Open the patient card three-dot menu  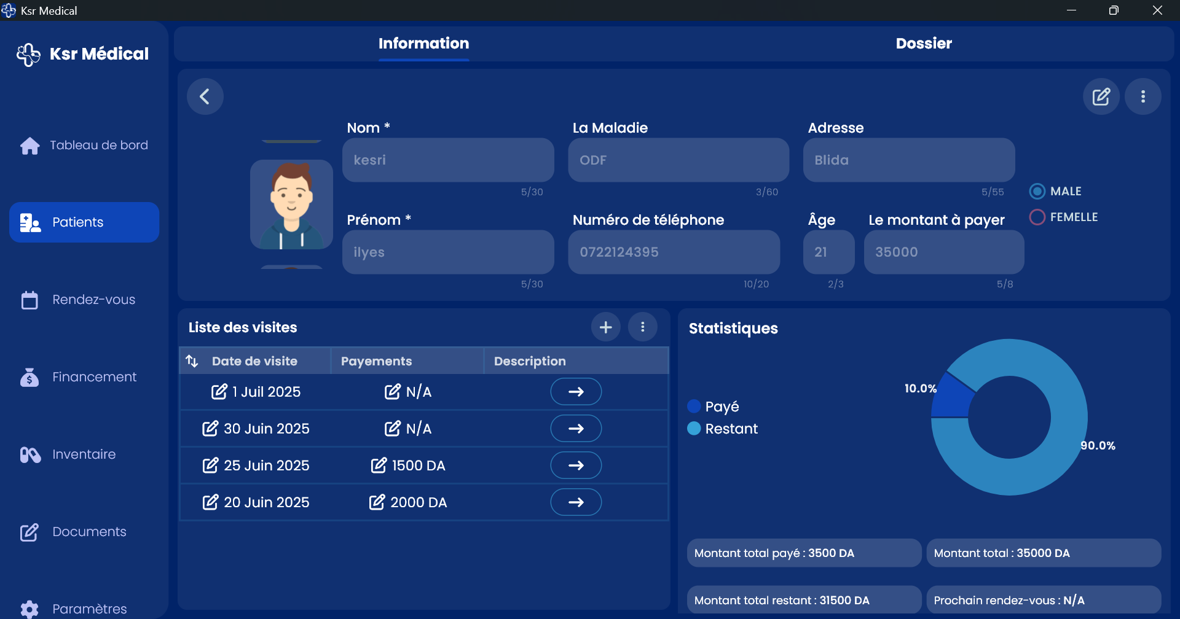coord(1143,96)
